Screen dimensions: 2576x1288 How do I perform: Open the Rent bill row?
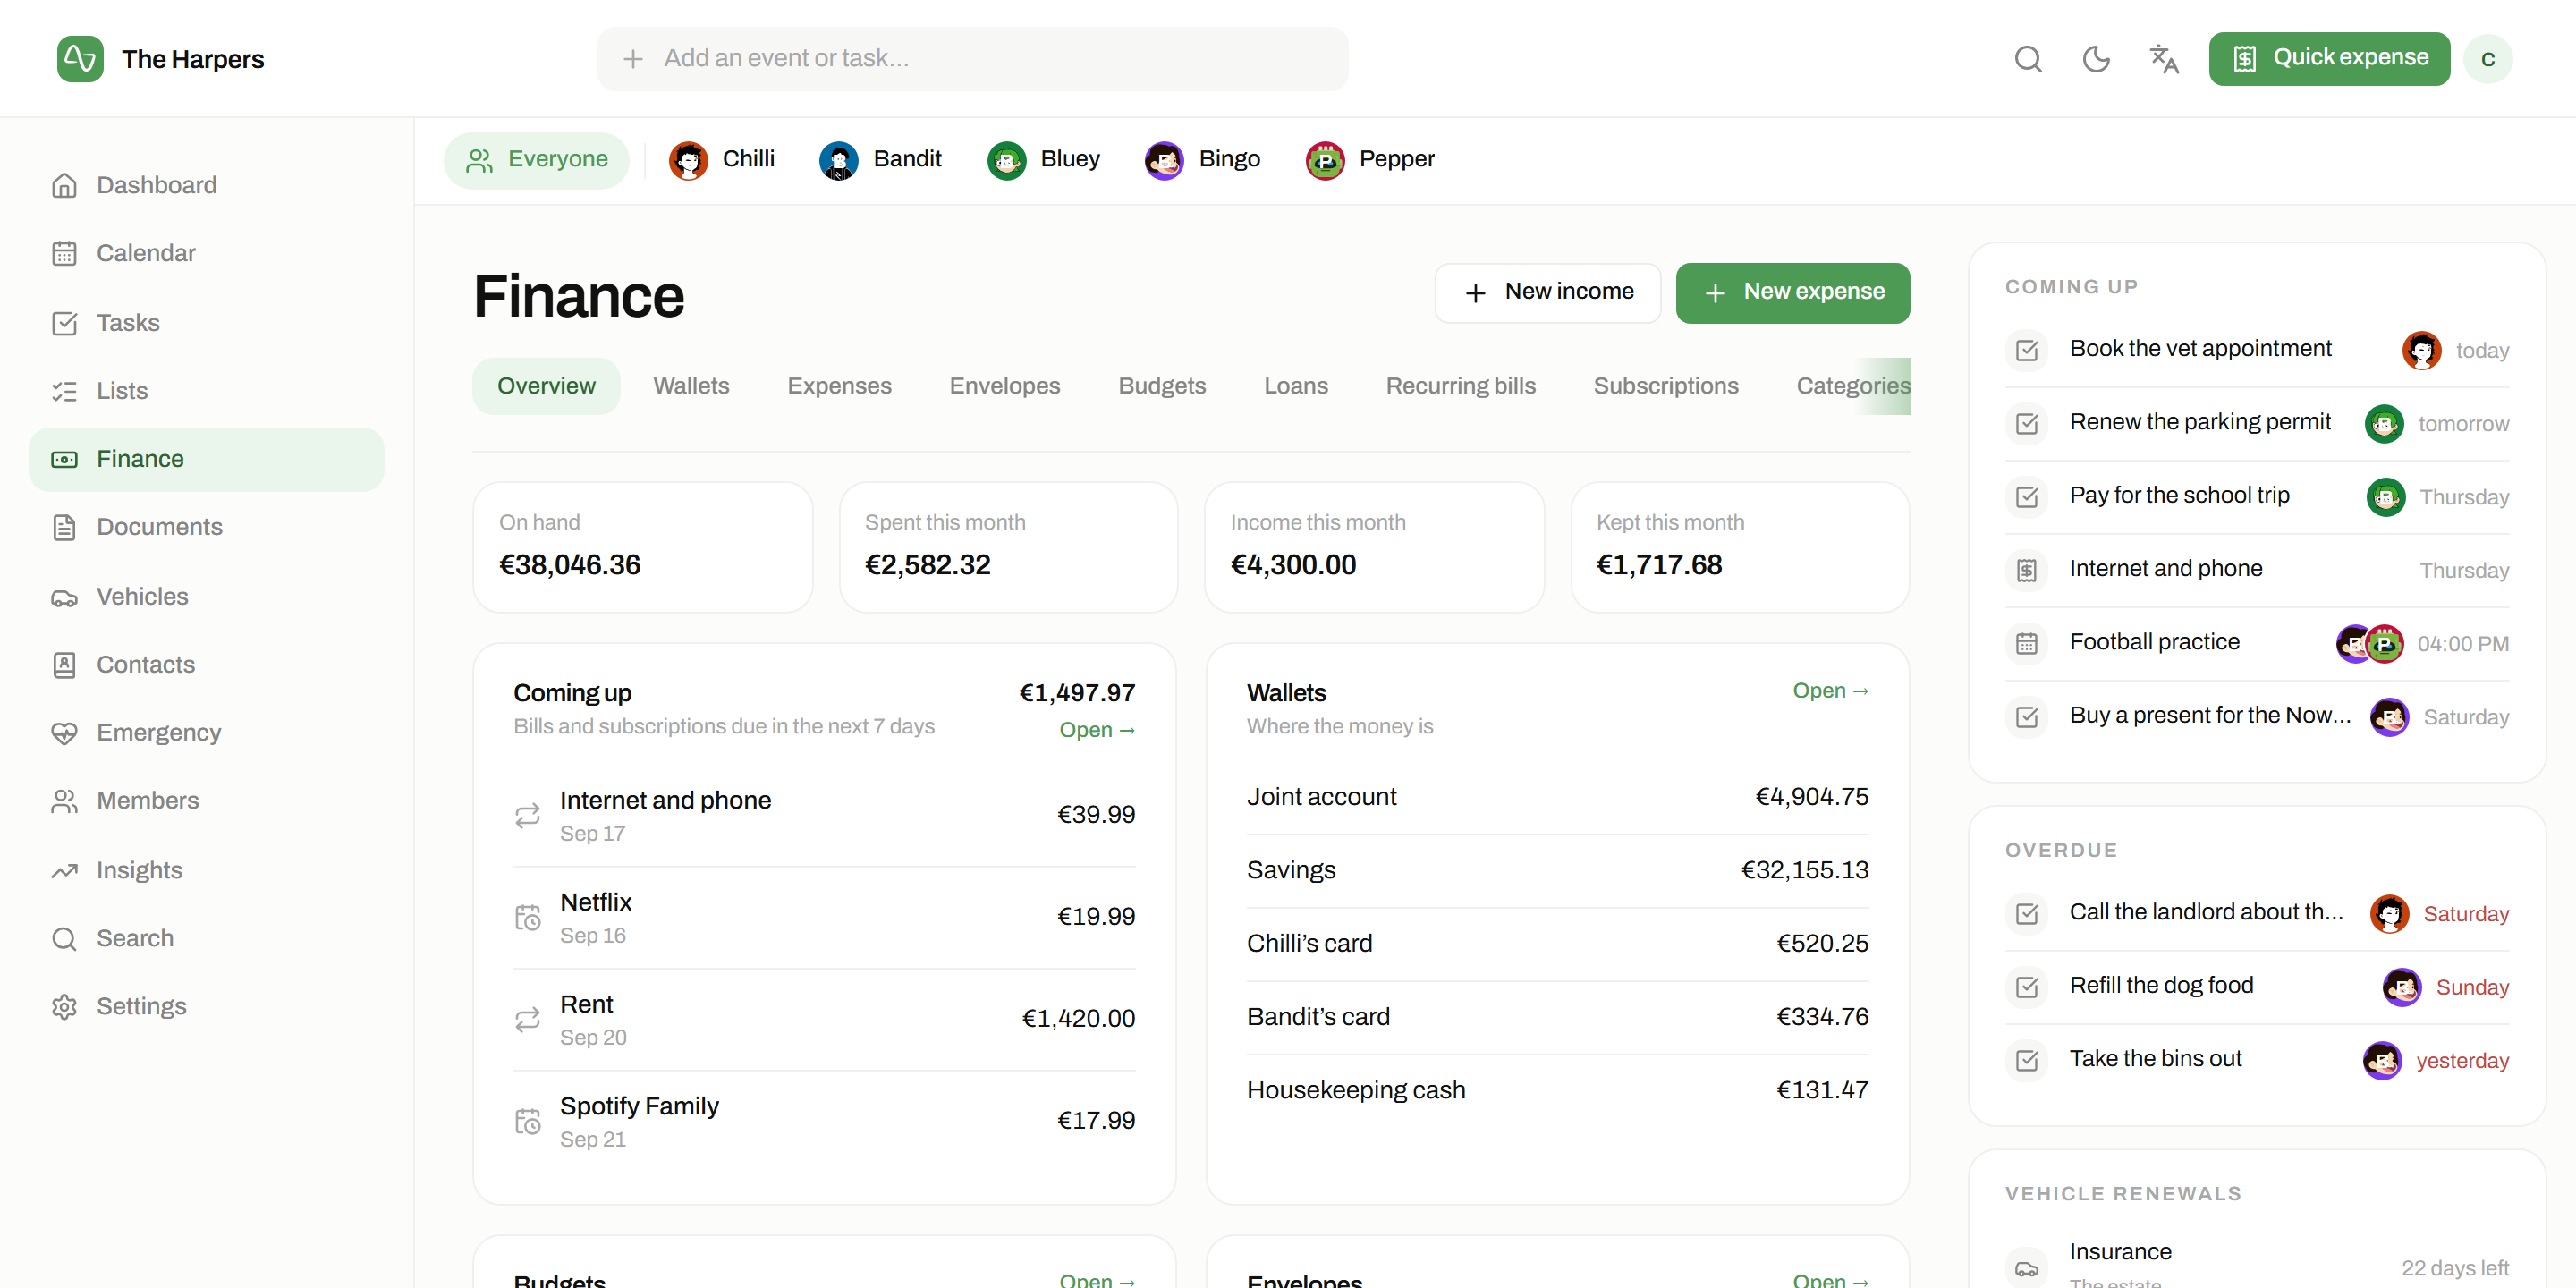coord(824,1019)
